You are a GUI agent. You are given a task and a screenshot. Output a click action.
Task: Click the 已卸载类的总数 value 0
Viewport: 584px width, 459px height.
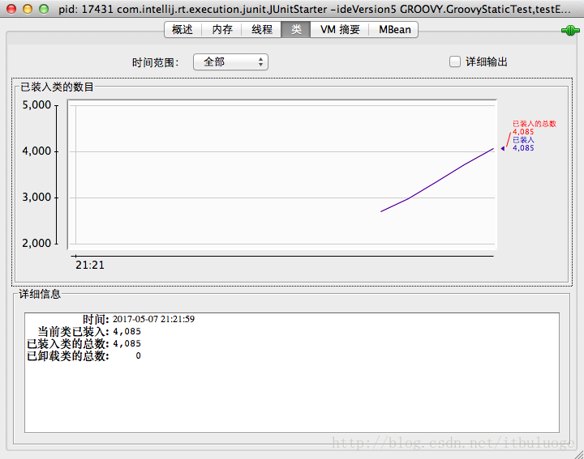[138, 355]
